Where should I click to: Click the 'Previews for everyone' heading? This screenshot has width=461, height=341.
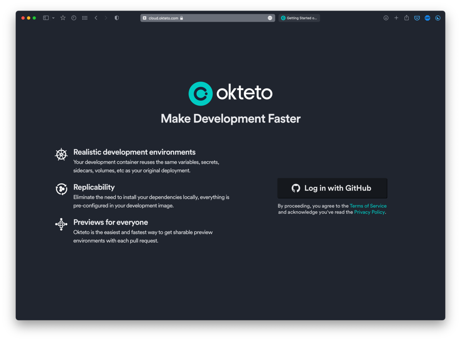pos(111,222)
